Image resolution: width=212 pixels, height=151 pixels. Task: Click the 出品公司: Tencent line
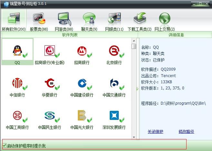click(158, 75)
